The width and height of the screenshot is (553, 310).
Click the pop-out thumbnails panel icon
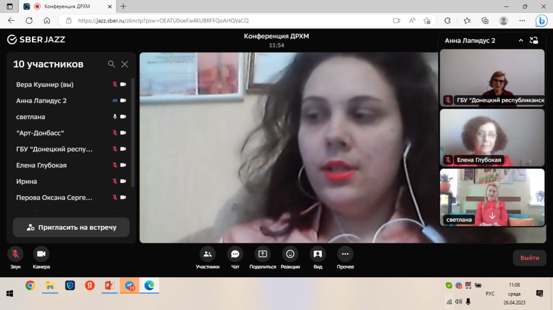point(534,40)
